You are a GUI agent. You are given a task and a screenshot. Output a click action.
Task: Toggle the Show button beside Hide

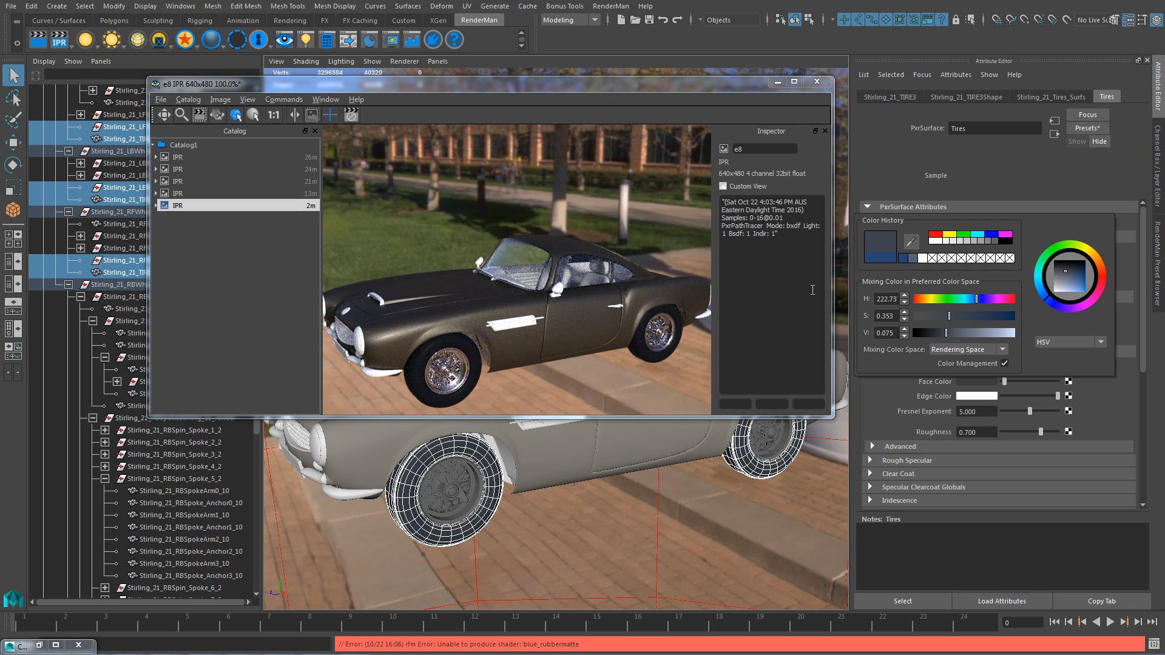pos(1077,141)
